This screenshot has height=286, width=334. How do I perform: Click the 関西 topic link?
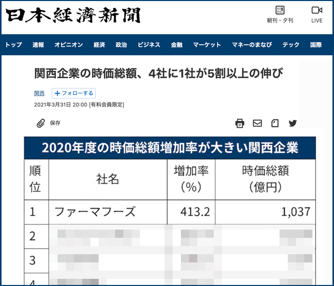point(39,93)
